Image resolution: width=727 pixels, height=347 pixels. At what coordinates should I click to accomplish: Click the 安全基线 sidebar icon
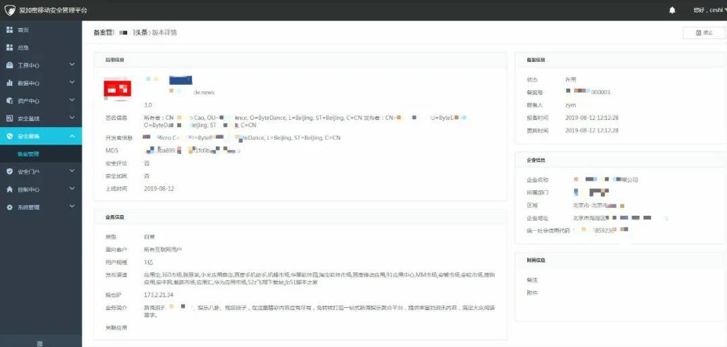[x=9, y=118]
